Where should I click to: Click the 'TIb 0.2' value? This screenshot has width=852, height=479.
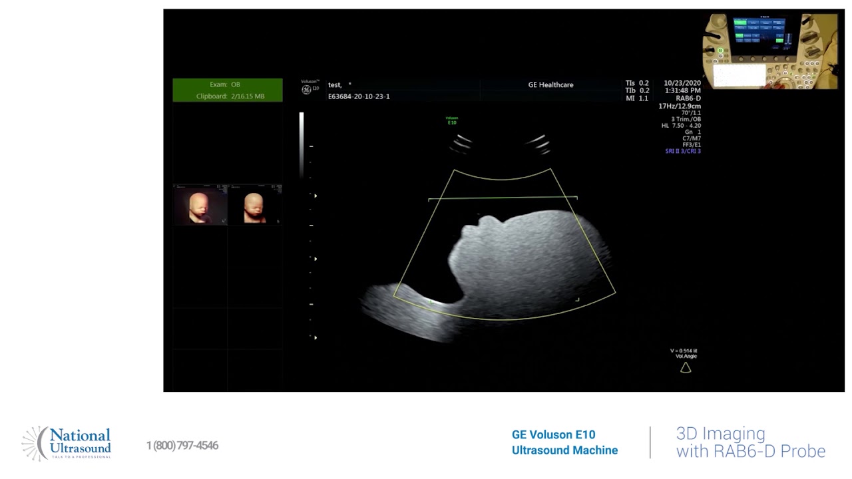637,90
